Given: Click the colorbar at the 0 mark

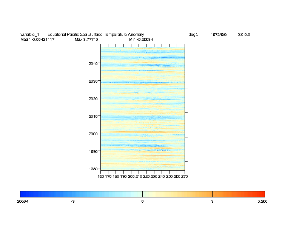Looking at the screenshot, I should [x=142, y=194].
